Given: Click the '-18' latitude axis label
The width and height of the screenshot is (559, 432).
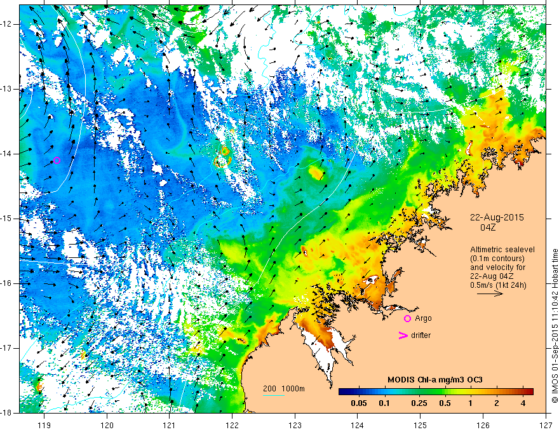Looking at the screenshot, I should 6,413.
